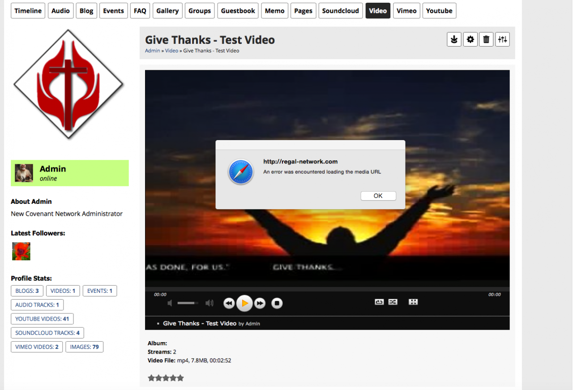Click the latest follower flower thumbnail
This screenshot has width=573, height=390.
[21, 251]
